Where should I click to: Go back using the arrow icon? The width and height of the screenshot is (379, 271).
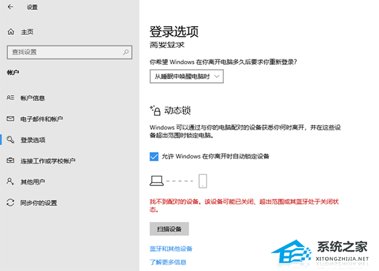click(x=10, y=7)
